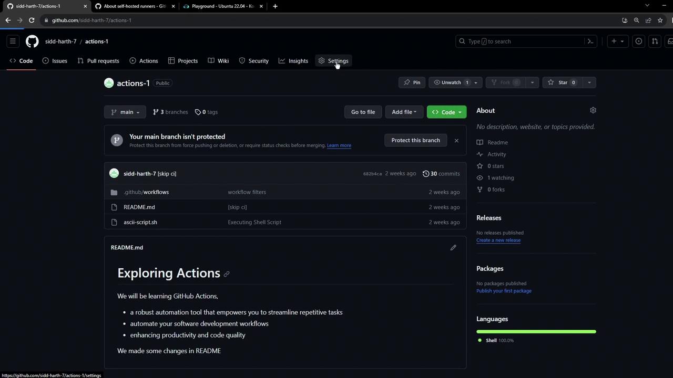Click the actions-1 repository avatar
The height and width of the screenshot is (378, 673).
point(109,83)
